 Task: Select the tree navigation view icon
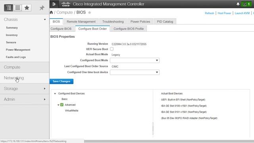point(8,8)
